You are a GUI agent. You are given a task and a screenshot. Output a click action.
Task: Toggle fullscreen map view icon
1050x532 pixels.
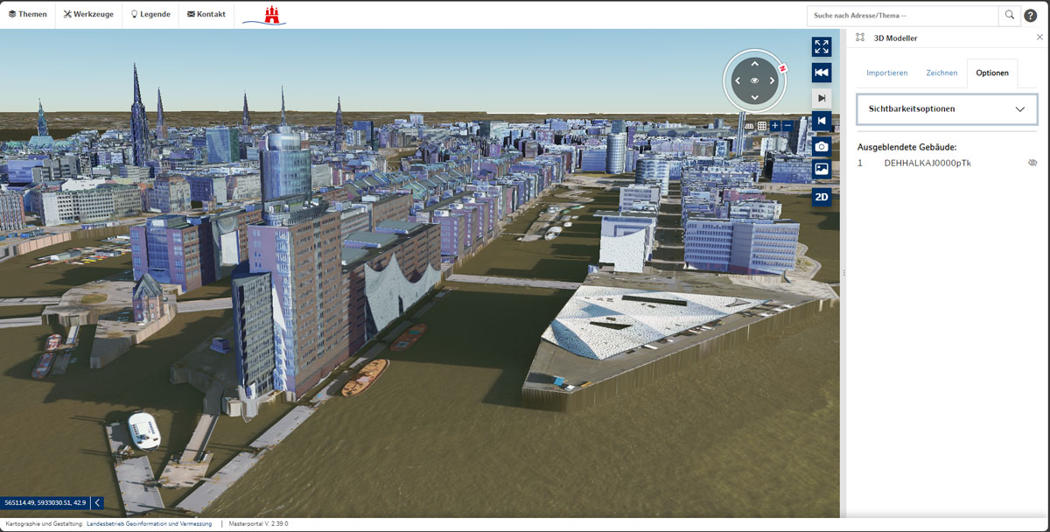(821, 46)
